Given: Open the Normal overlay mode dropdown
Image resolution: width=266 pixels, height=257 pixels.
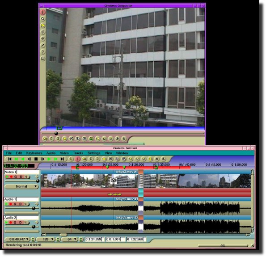Looking at the screenshot, I should point(21,186).
